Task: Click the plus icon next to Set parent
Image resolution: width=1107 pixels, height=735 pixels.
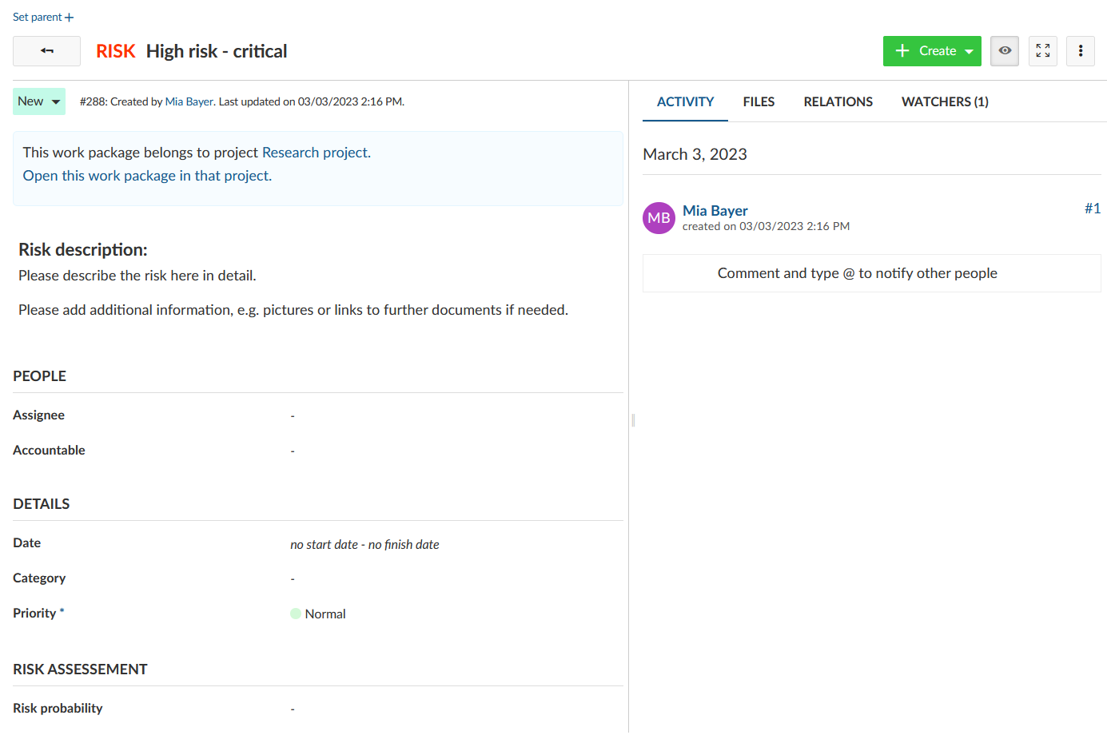Action: click(x=70, y=18)
